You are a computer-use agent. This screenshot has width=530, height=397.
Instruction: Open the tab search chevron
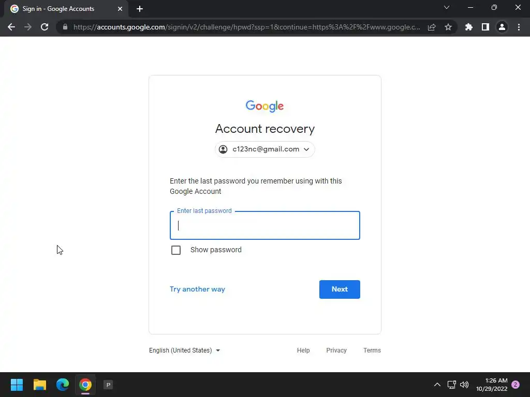click(447, 7)
